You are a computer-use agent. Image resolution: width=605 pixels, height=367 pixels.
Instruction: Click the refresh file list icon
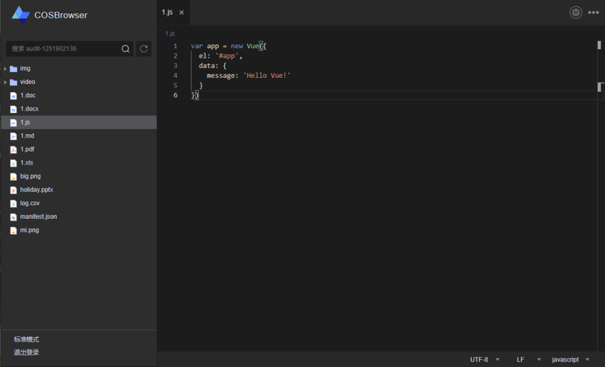point(143,49)
